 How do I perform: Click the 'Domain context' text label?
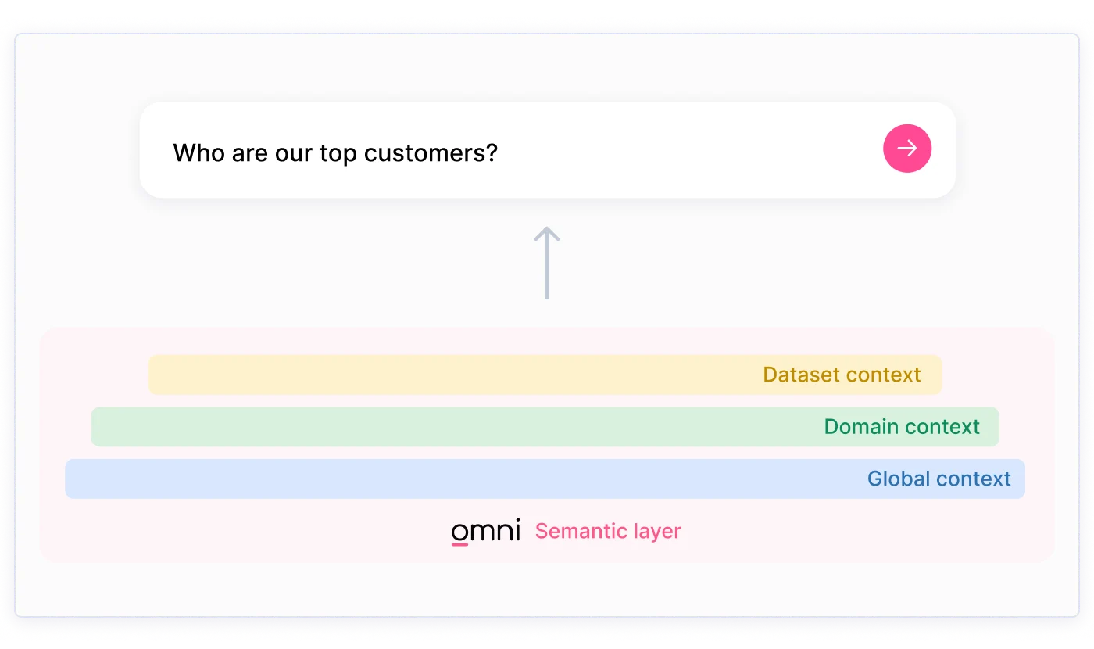[902, 427]
